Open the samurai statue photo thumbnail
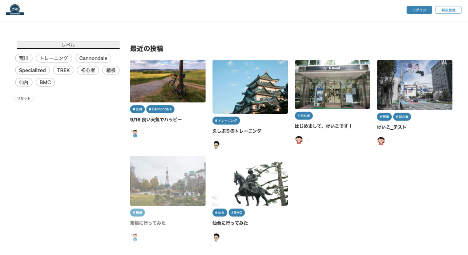468x255 pixels. (250, 181)
